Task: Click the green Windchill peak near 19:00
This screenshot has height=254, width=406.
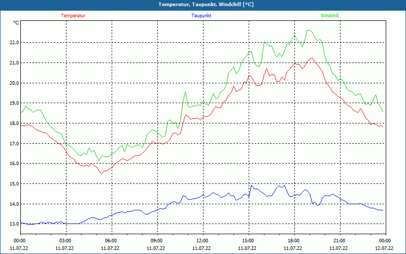Action: tap(309, 30)
